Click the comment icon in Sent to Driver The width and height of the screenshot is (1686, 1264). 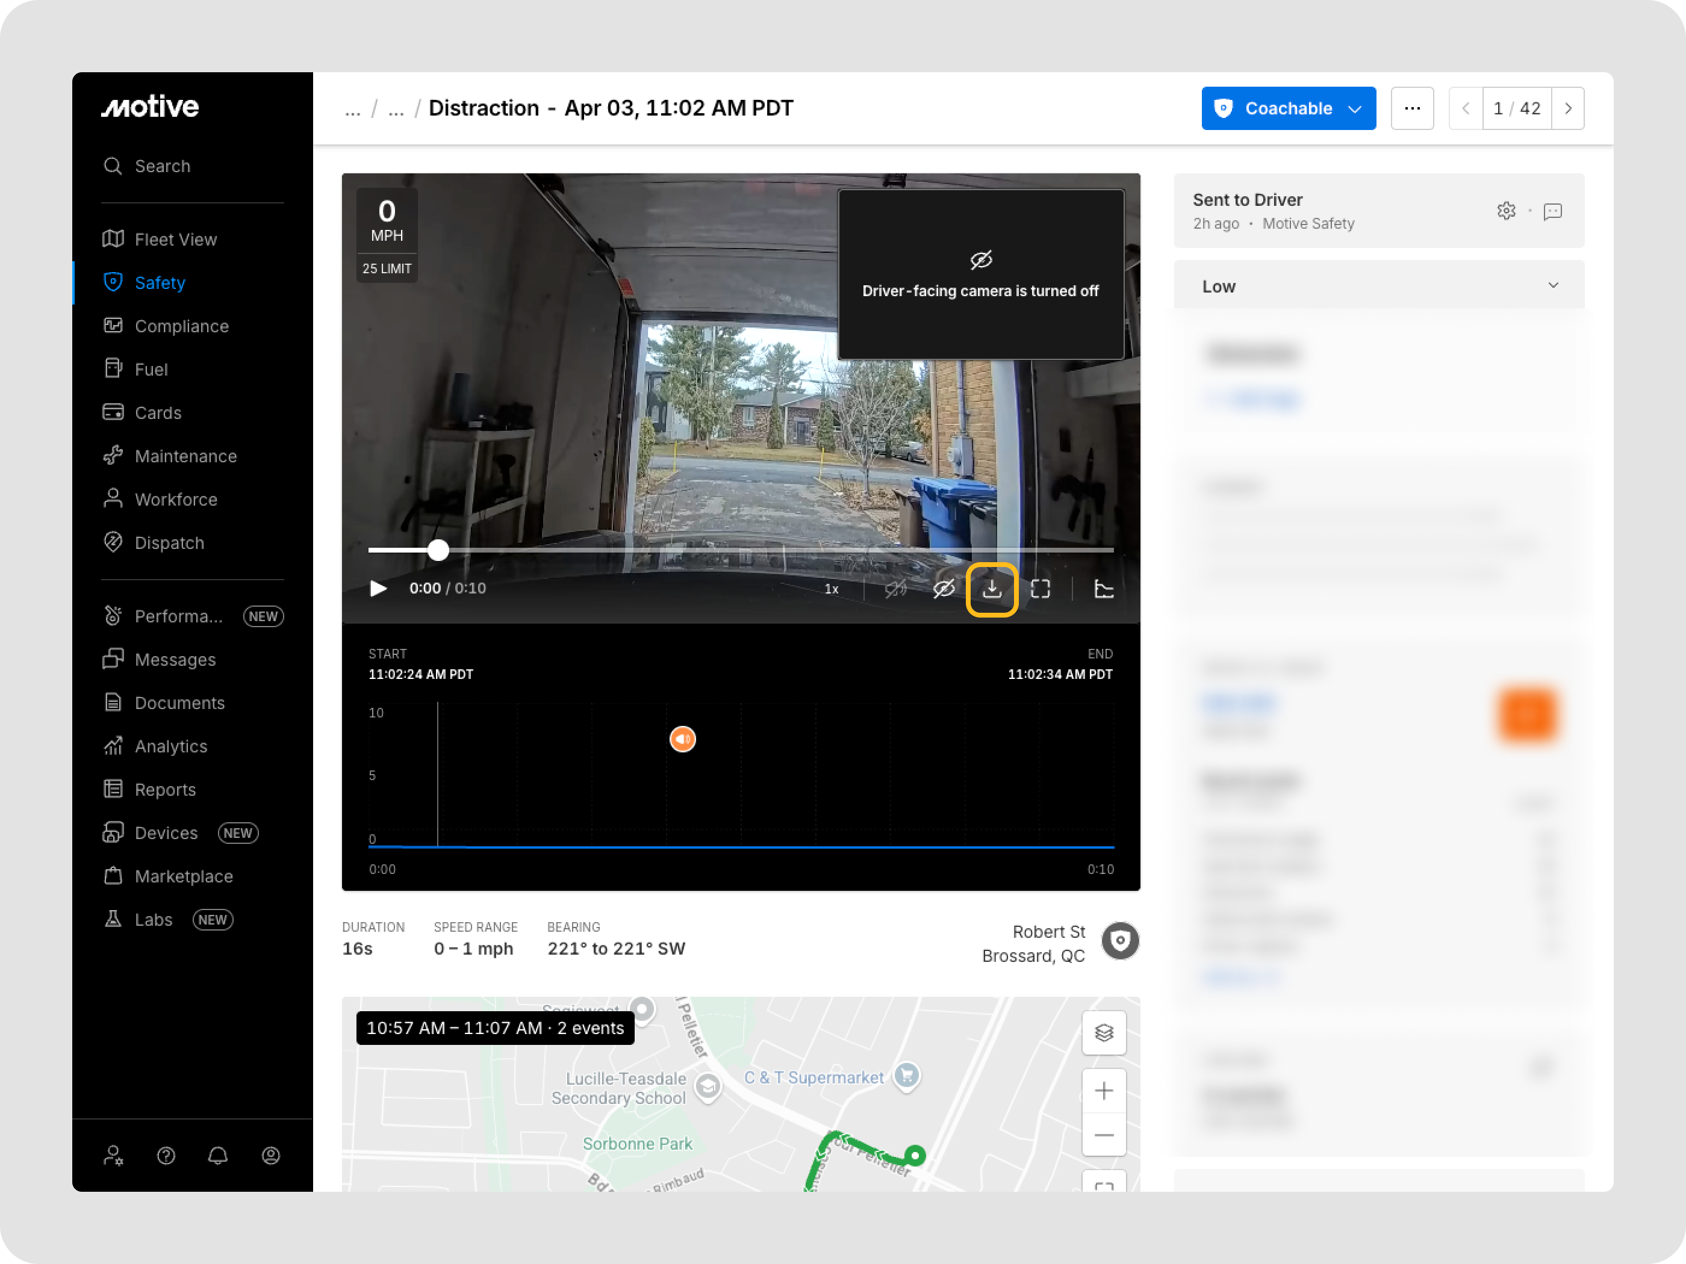point(1552,211)
